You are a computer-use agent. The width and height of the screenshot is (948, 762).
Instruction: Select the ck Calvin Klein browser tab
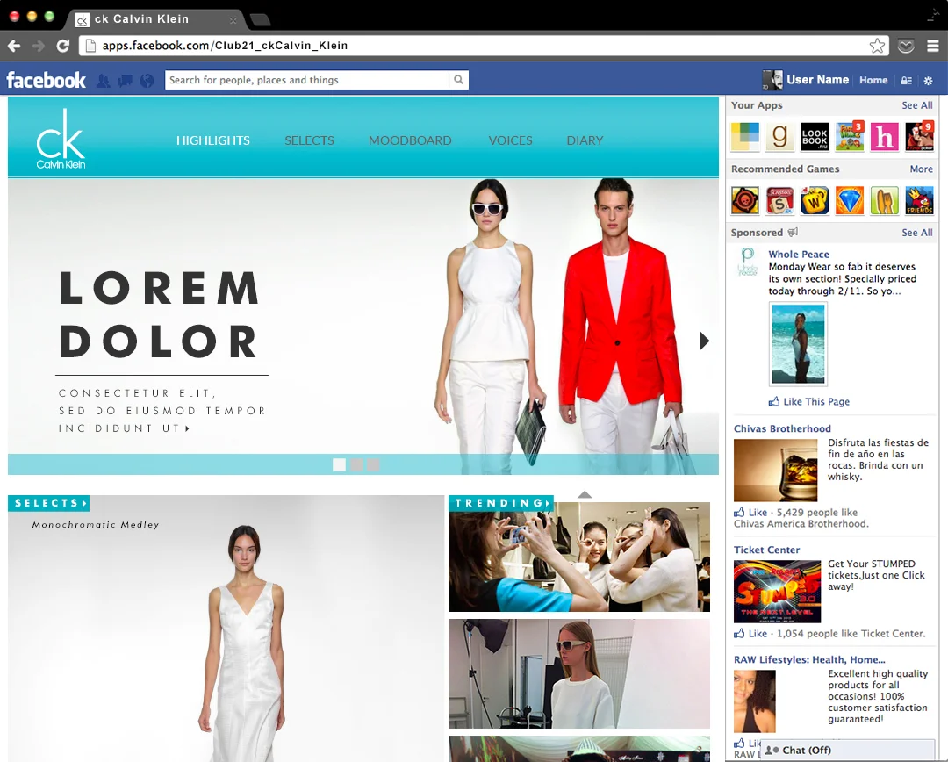point(156,19)
